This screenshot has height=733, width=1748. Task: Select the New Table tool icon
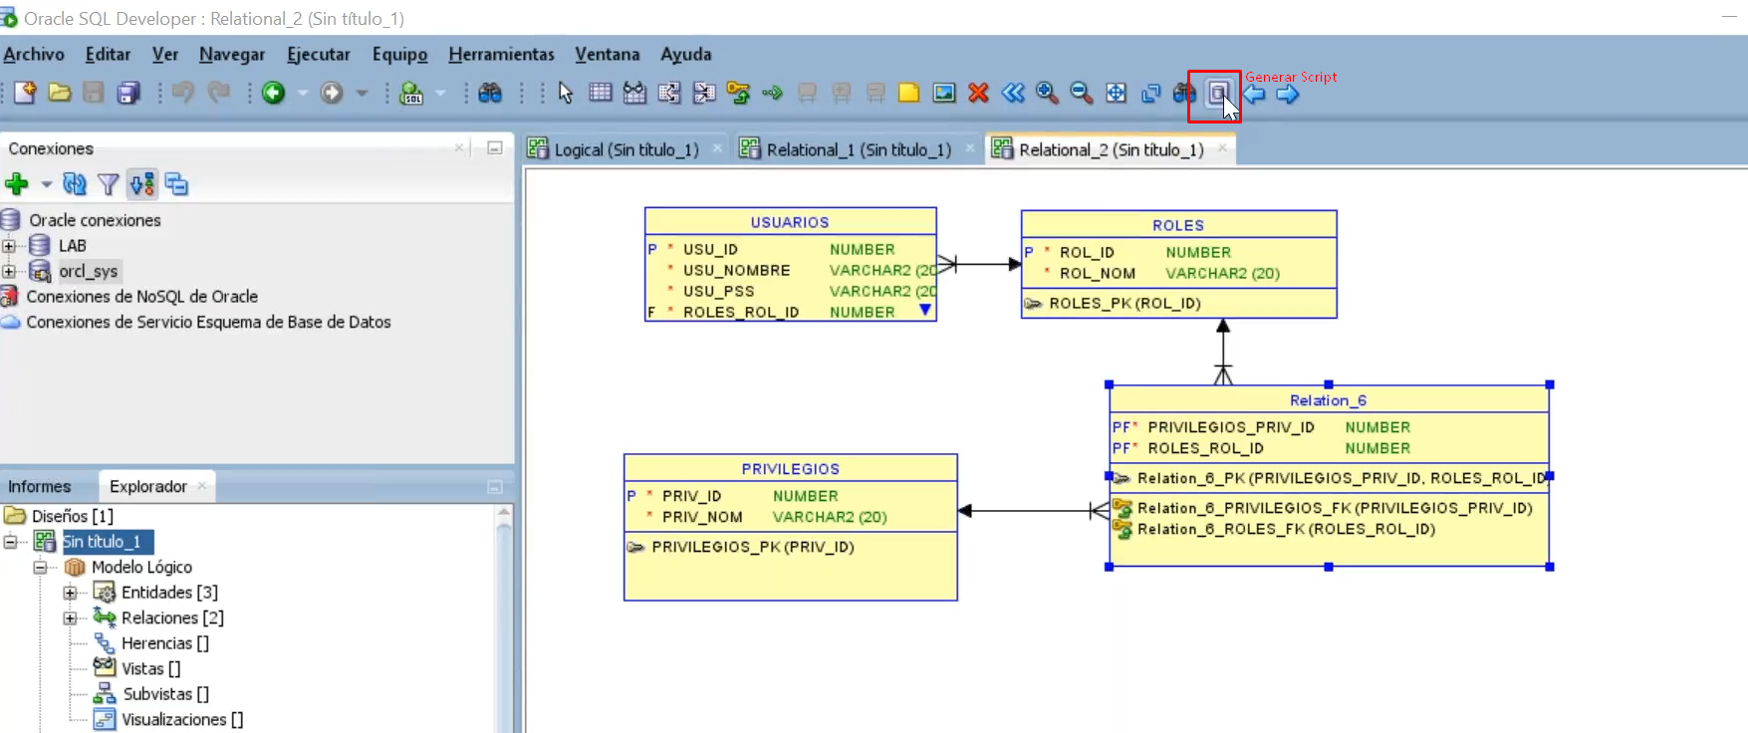coord(600,93)
